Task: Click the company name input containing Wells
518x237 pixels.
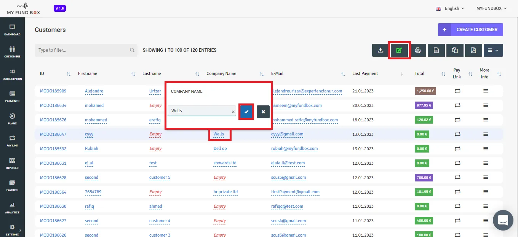Action: tap(202, 111)
